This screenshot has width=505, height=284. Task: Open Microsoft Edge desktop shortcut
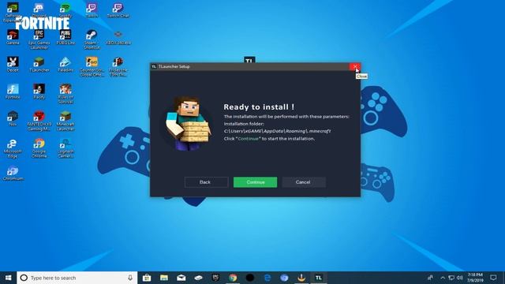(13, 148)
